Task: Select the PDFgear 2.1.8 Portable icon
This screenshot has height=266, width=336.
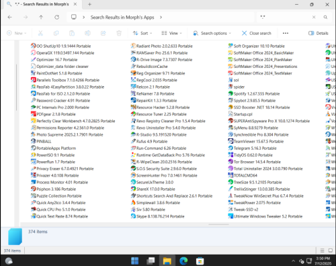Action: pos(34,114)
